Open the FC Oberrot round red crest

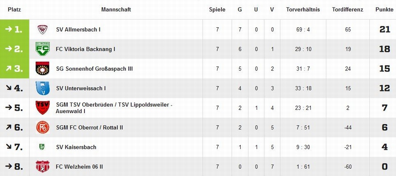[x=42, y=127]
